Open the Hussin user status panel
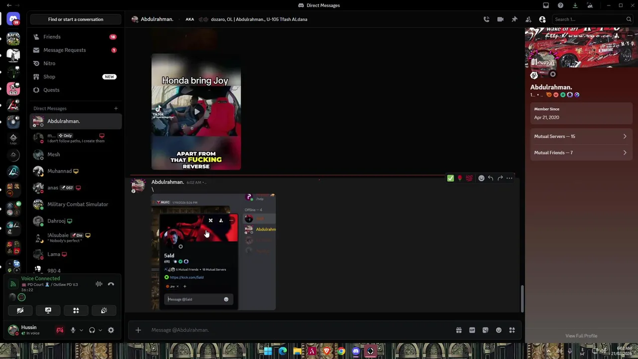The height and width of the screenshot is (359, 638). (x=30, y=330)
